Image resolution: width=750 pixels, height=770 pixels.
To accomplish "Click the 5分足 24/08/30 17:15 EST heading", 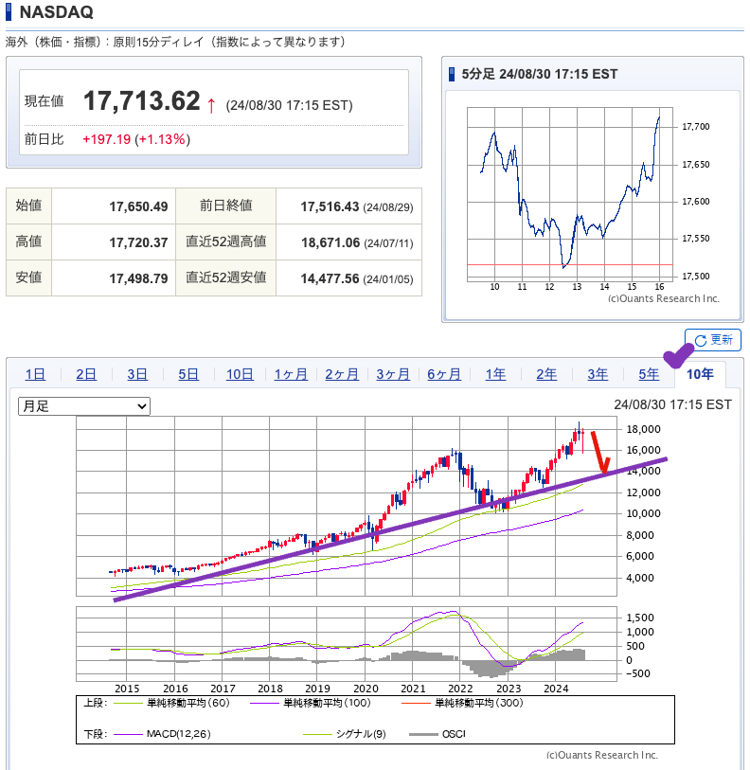I will pos(539,74).
